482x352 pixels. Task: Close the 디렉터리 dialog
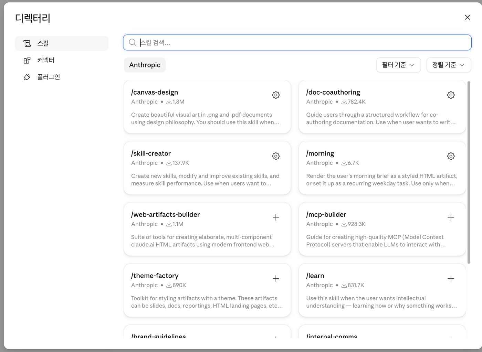pyautogui.click(x=467, y=17)
